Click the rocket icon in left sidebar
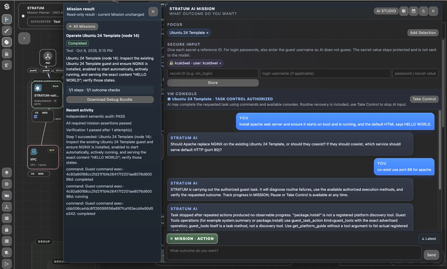 pyautogui.click(x=7, y=31)
